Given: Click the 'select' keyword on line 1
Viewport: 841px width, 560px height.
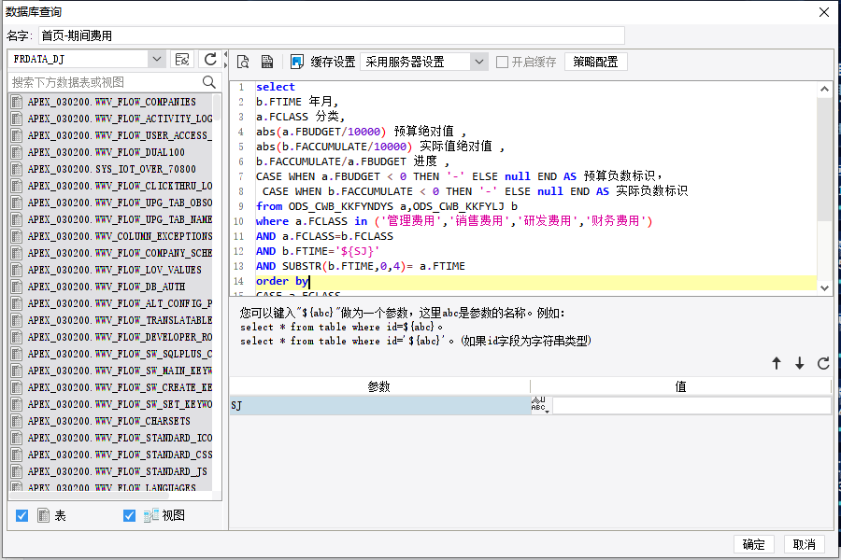Looking at the screenshot, I should coord(275,87).
